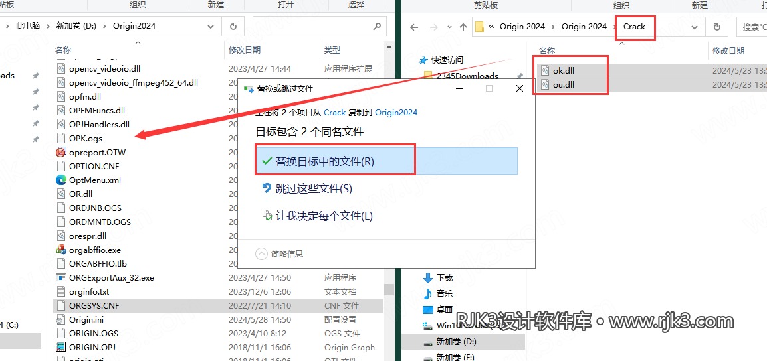Open the Crack source link in dialog
This screenshot has width=767, height=361.
[x=334, y=112]
